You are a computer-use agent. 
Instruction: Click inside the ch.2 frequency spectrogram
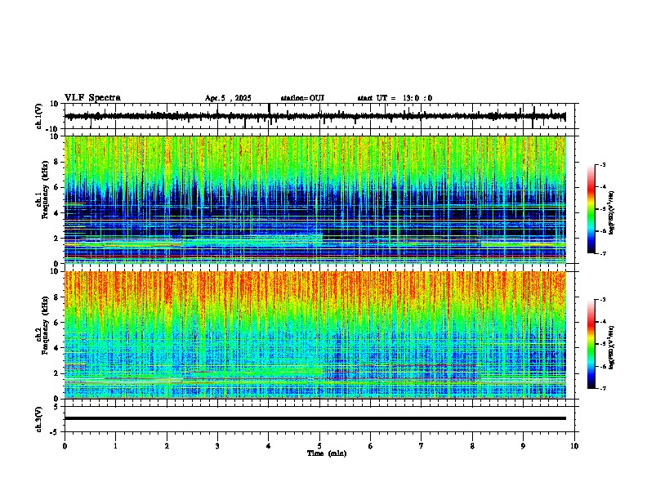pos(315,335)
